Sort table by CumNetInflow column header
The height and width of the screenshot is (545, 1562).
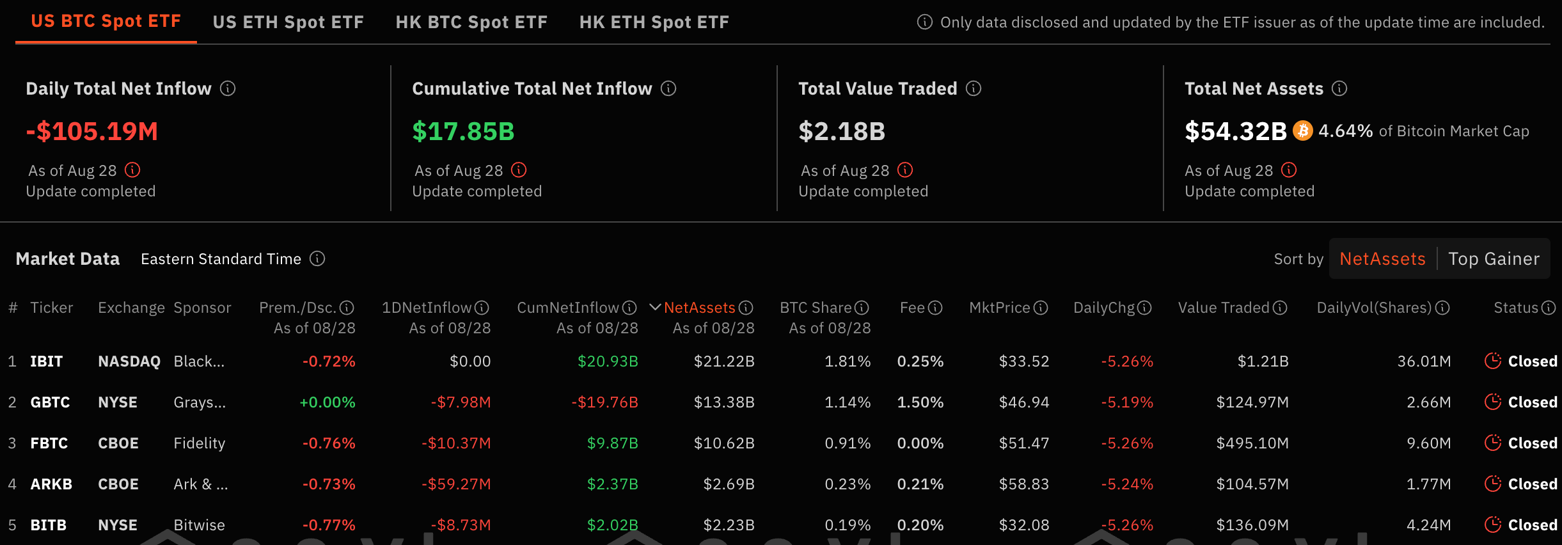568,308
